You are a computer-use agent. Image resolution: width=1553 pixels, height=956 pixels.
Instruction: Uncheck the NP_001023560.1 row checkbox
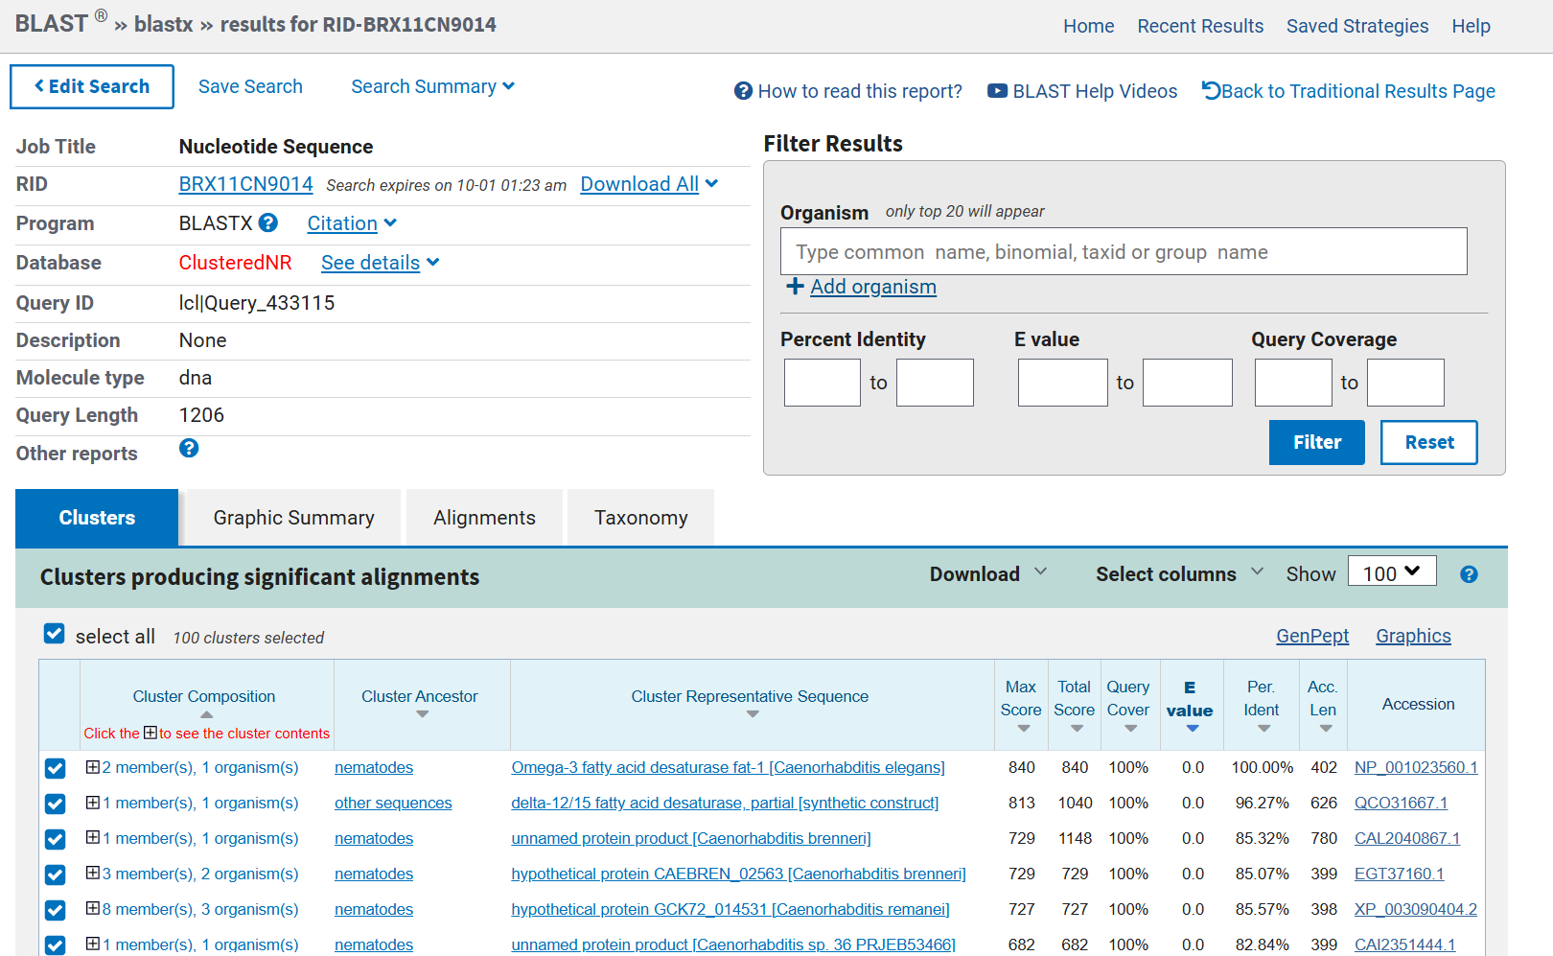(55, 768)
